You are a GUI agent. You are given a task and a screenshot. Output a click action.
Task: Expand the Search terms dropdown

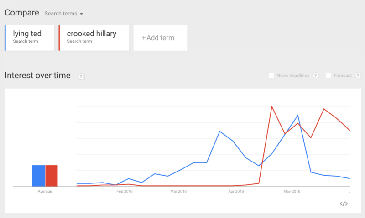pos(64,14)
